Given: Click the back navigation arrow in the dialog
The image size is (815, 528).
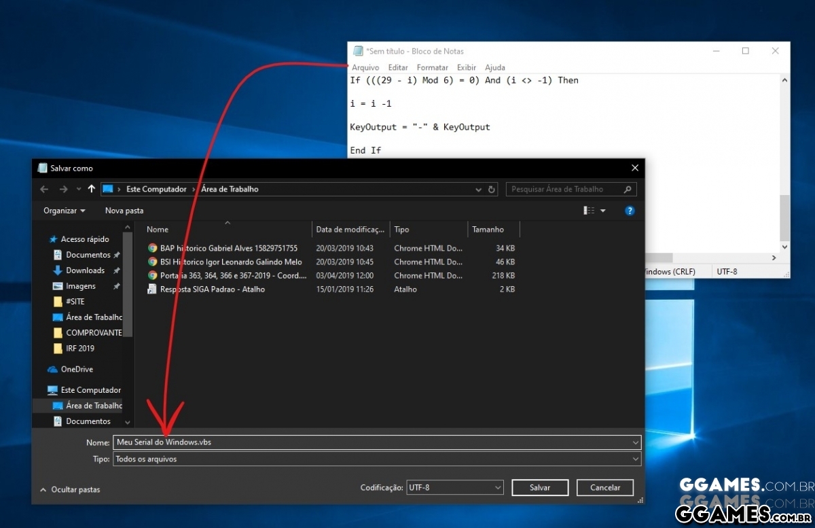Looking at the screenshot, I should point(44,189).
